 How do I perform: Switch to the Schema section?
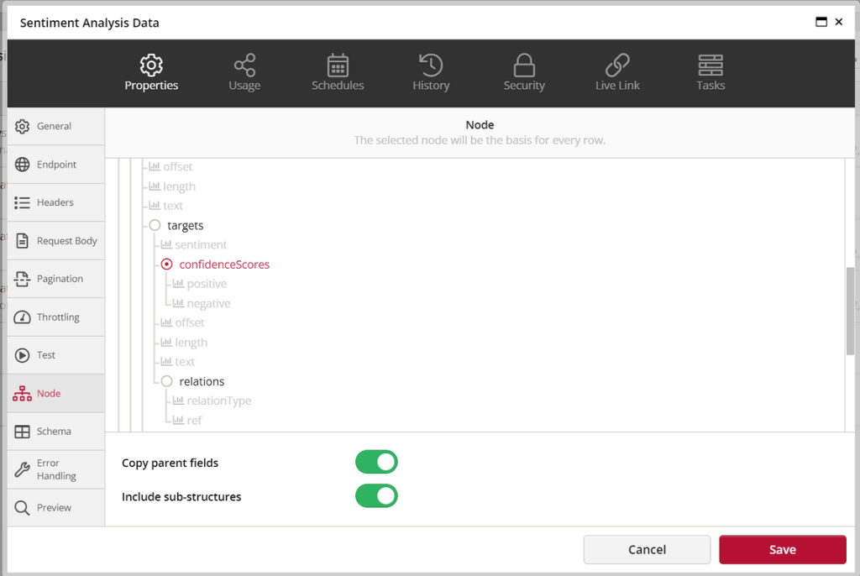click(x=56, y=432)
